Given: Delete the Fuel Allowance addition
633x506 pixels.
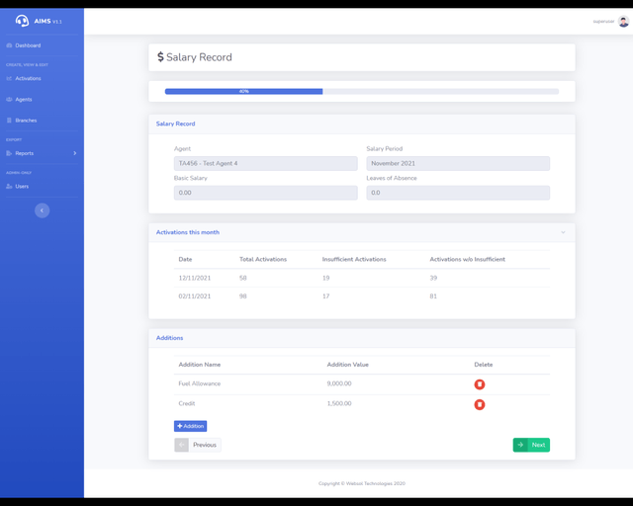Looking at the screenshot, I should [480, 384].
